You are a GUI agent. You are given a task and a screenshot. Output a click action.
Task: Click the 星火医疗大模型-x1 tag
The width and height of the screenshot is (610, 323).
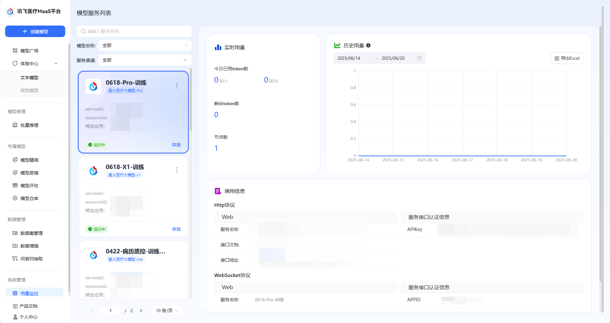124,175
